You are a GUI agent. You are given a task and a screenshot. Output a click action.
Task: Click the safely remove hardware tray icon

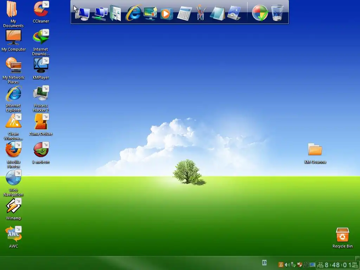click(293, 265)
